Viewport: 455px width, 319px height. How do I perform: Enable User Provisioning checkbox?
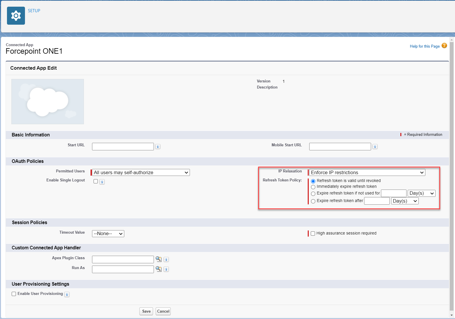click(x=14, y=294)
